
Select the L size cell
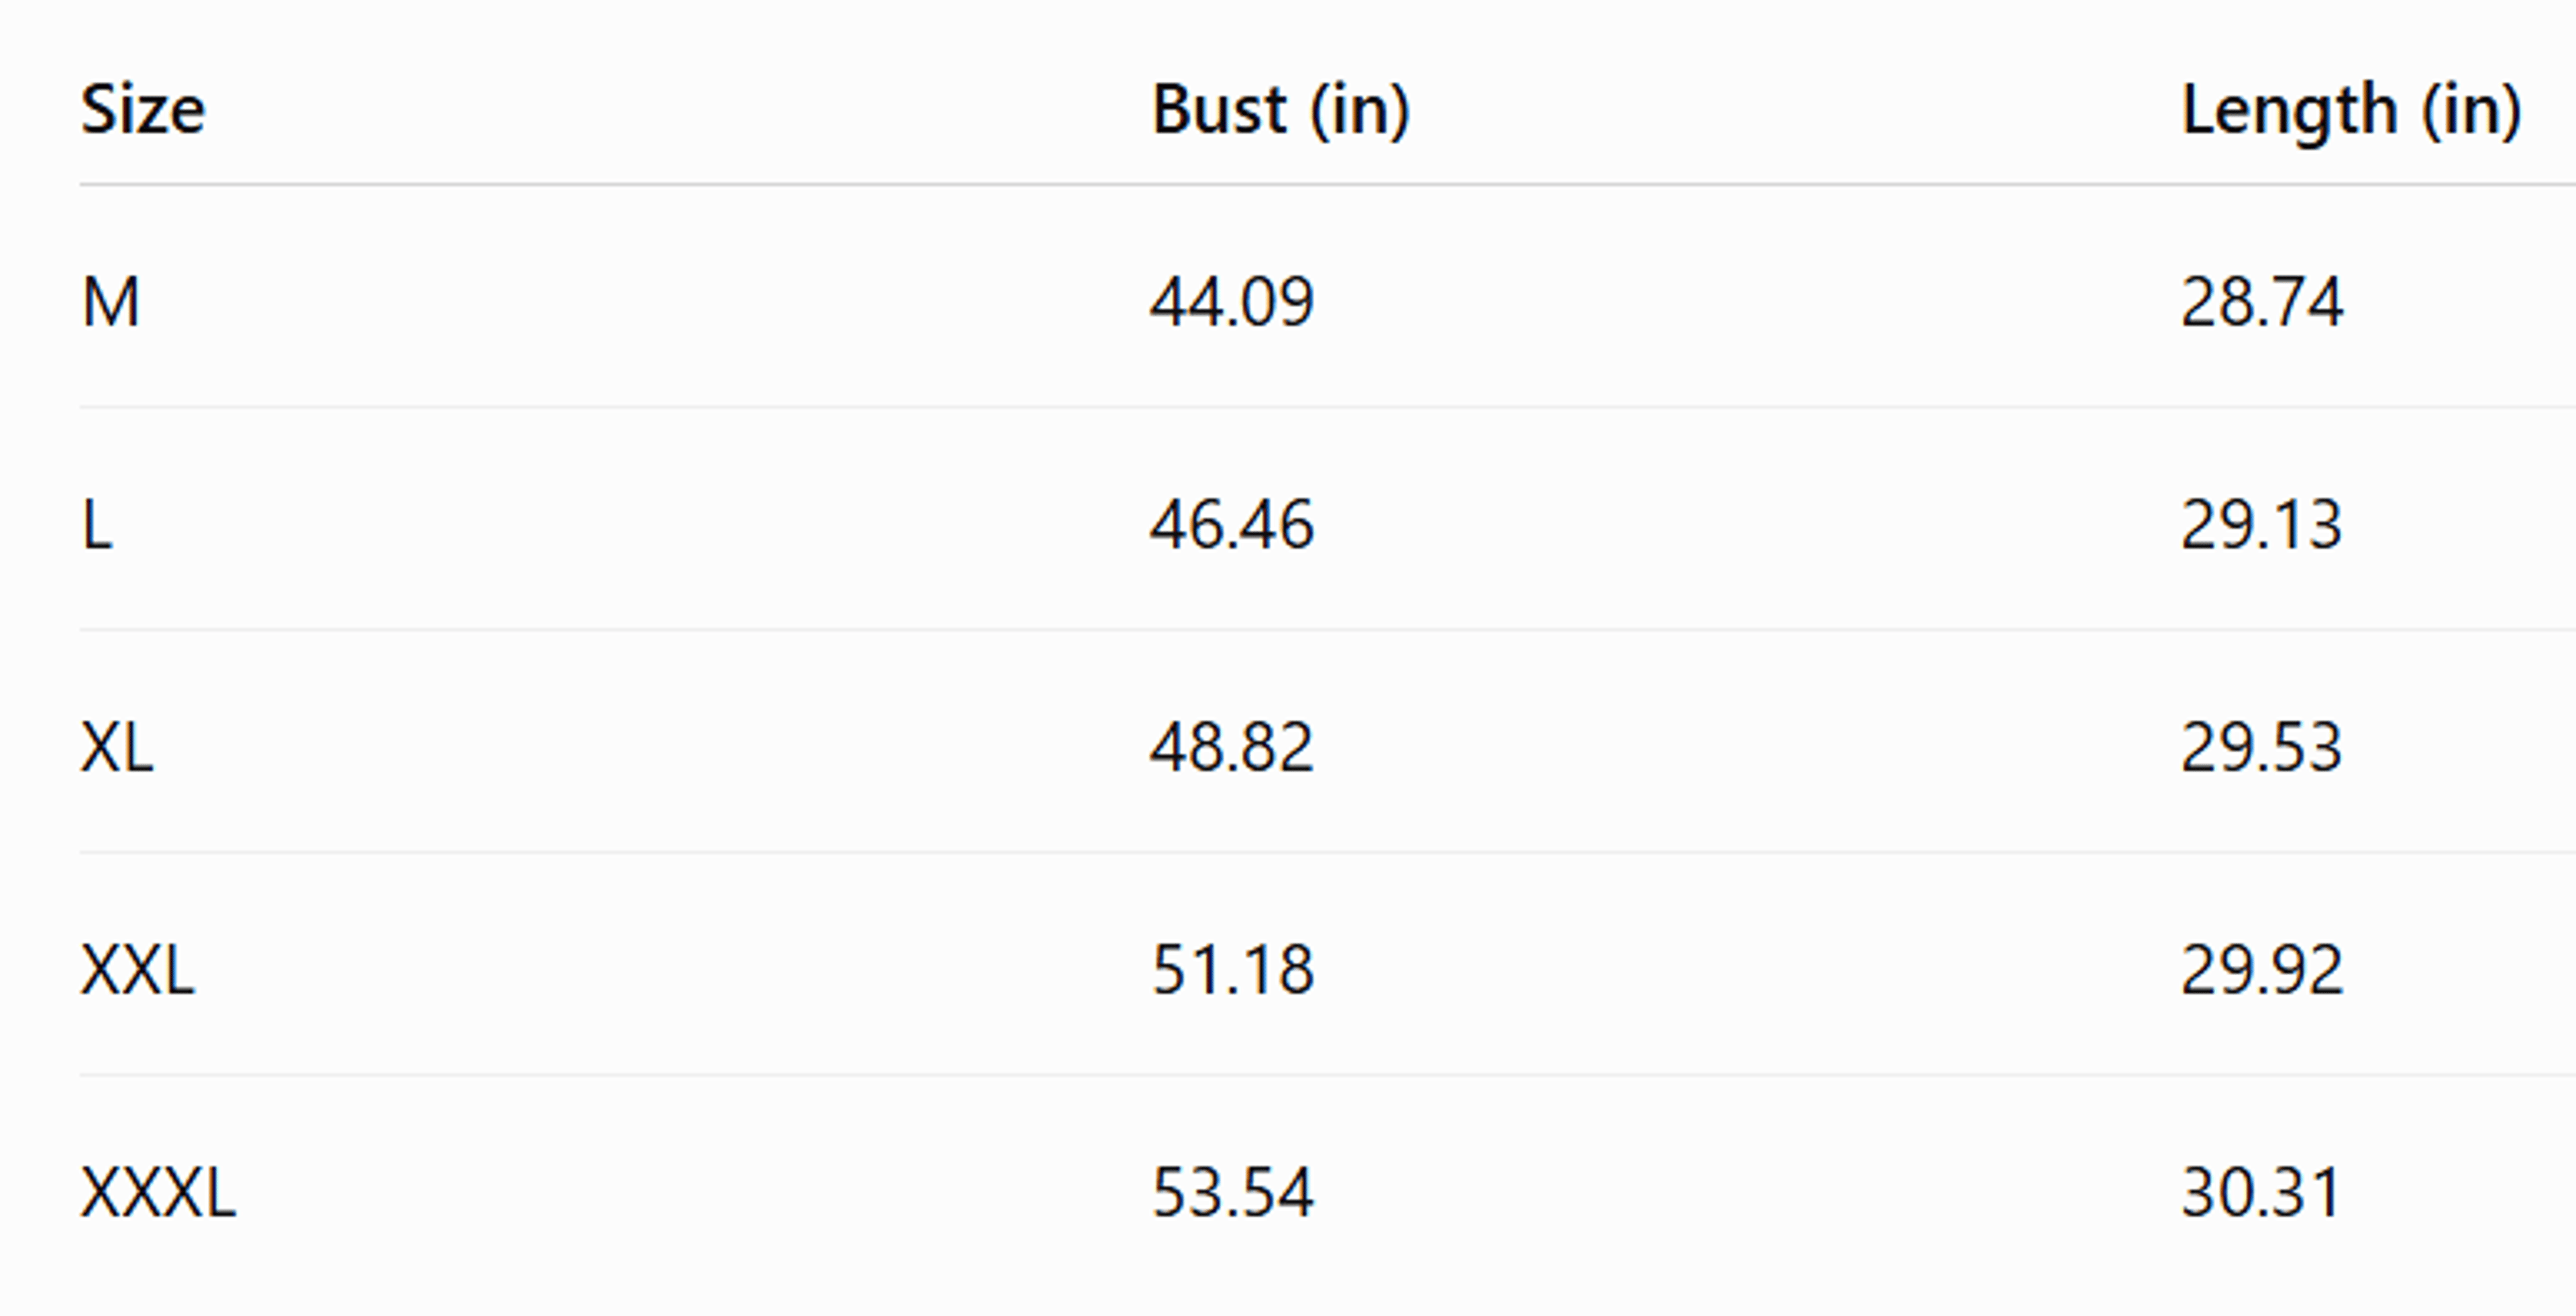point(97,525)
